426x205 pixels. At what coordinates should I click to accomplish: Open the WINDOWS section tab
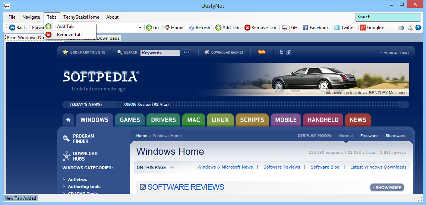[94, 120]
